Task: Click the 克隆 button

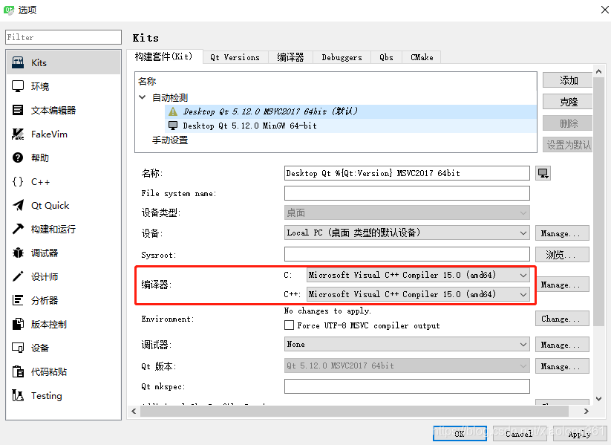Action: click(568, 102)
